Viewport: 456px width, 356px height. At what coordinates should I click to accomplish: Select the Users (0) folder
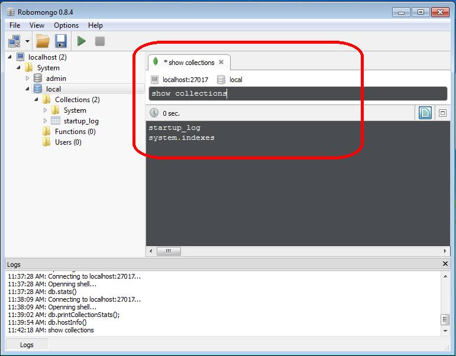tap(68, 142)
